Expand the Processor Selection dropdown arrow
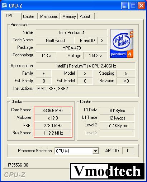Image resolution: width=147 pixels, height=182 pixels. click(95, 151)
